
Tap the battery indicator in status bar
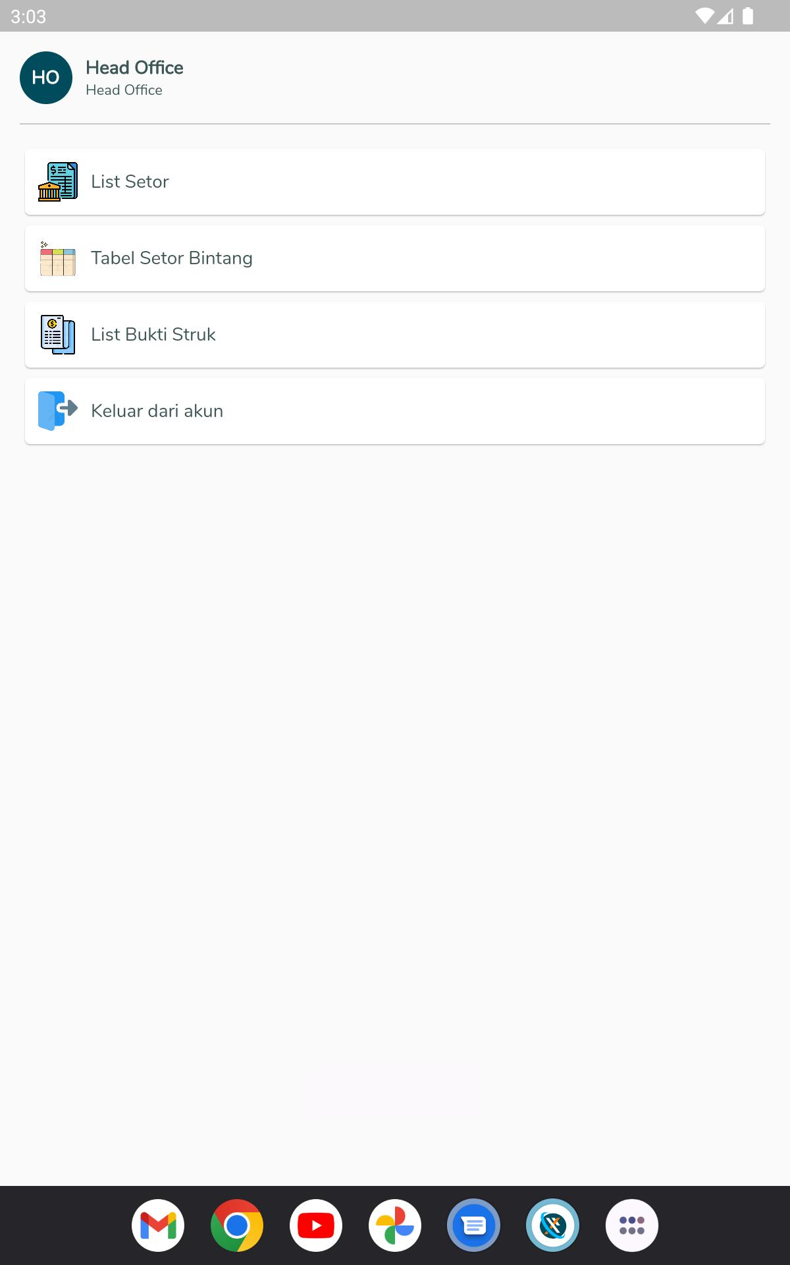coord(748,16)
